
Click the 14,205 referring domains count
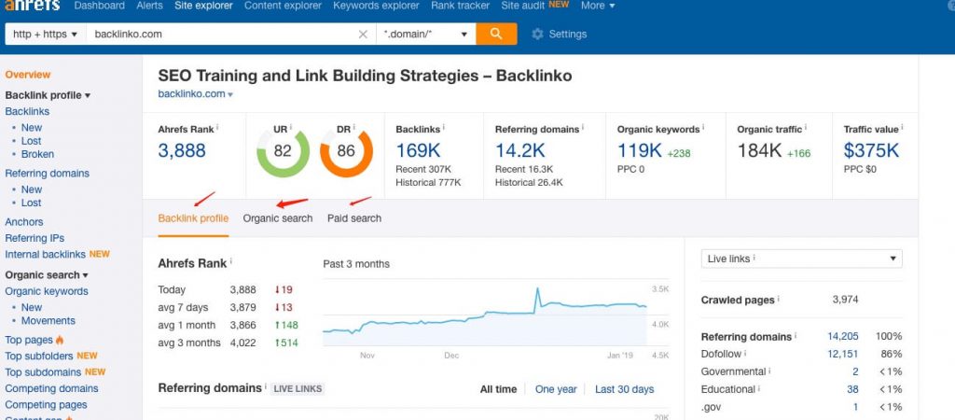pyautogui.click(x=843, y=336)
